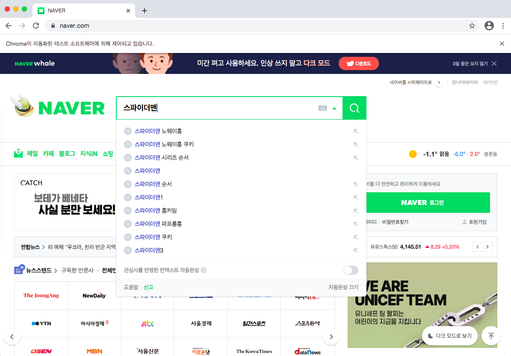The height and width of the screenshot is (356, 511).
Task: Select the 구독한 언론사 tab
Action: (77, 270)
